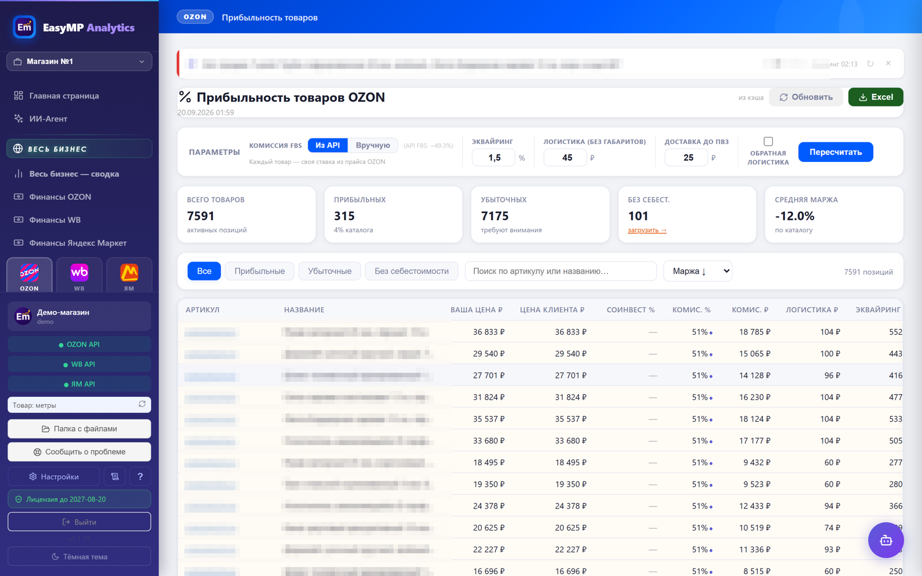Open the Маржа sort dropdown

pyautogui.click(x=698, y=271)
